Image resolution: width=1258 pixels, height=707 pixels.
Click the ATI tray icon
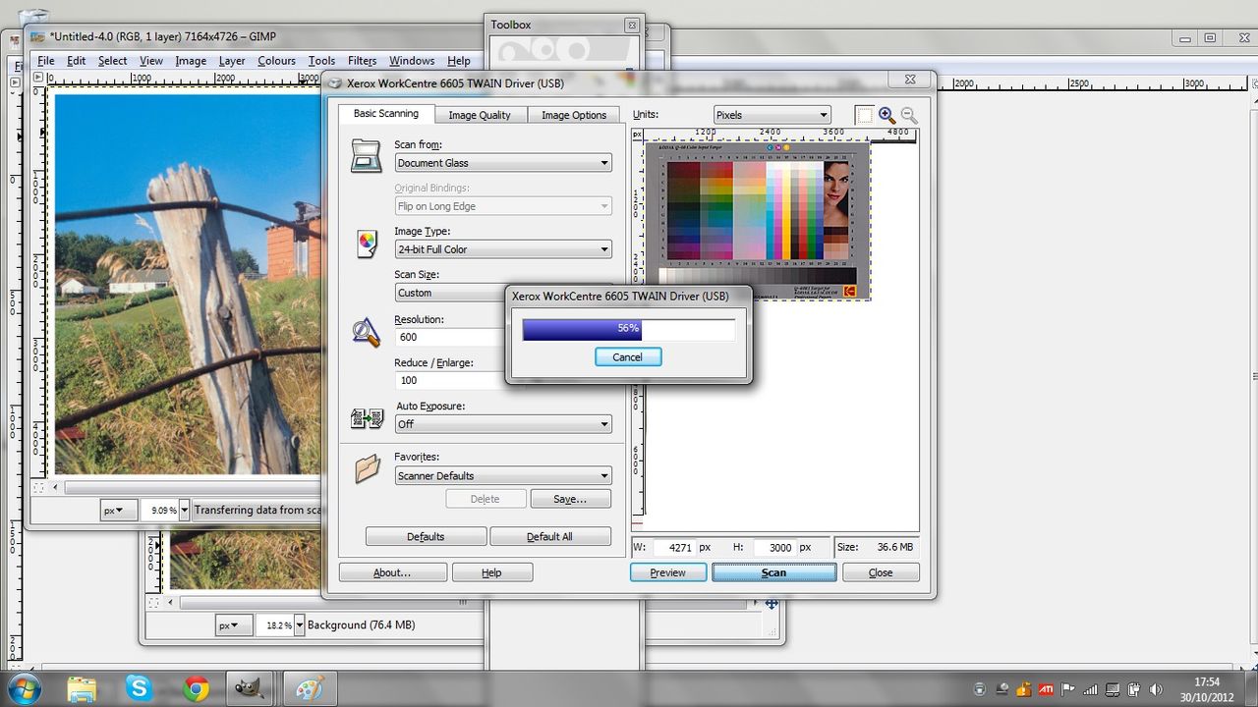1046,689
